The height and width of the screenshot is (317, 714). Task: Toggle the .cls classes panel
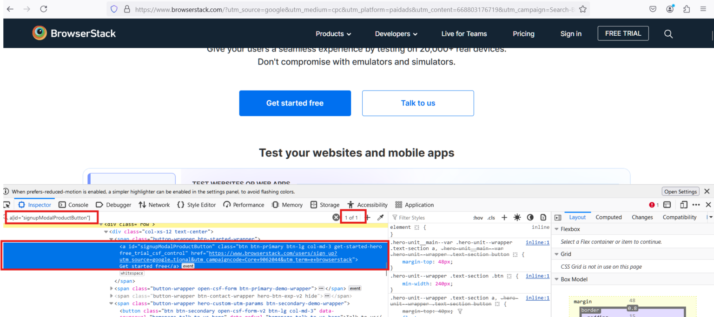click(x=491, y=218)
